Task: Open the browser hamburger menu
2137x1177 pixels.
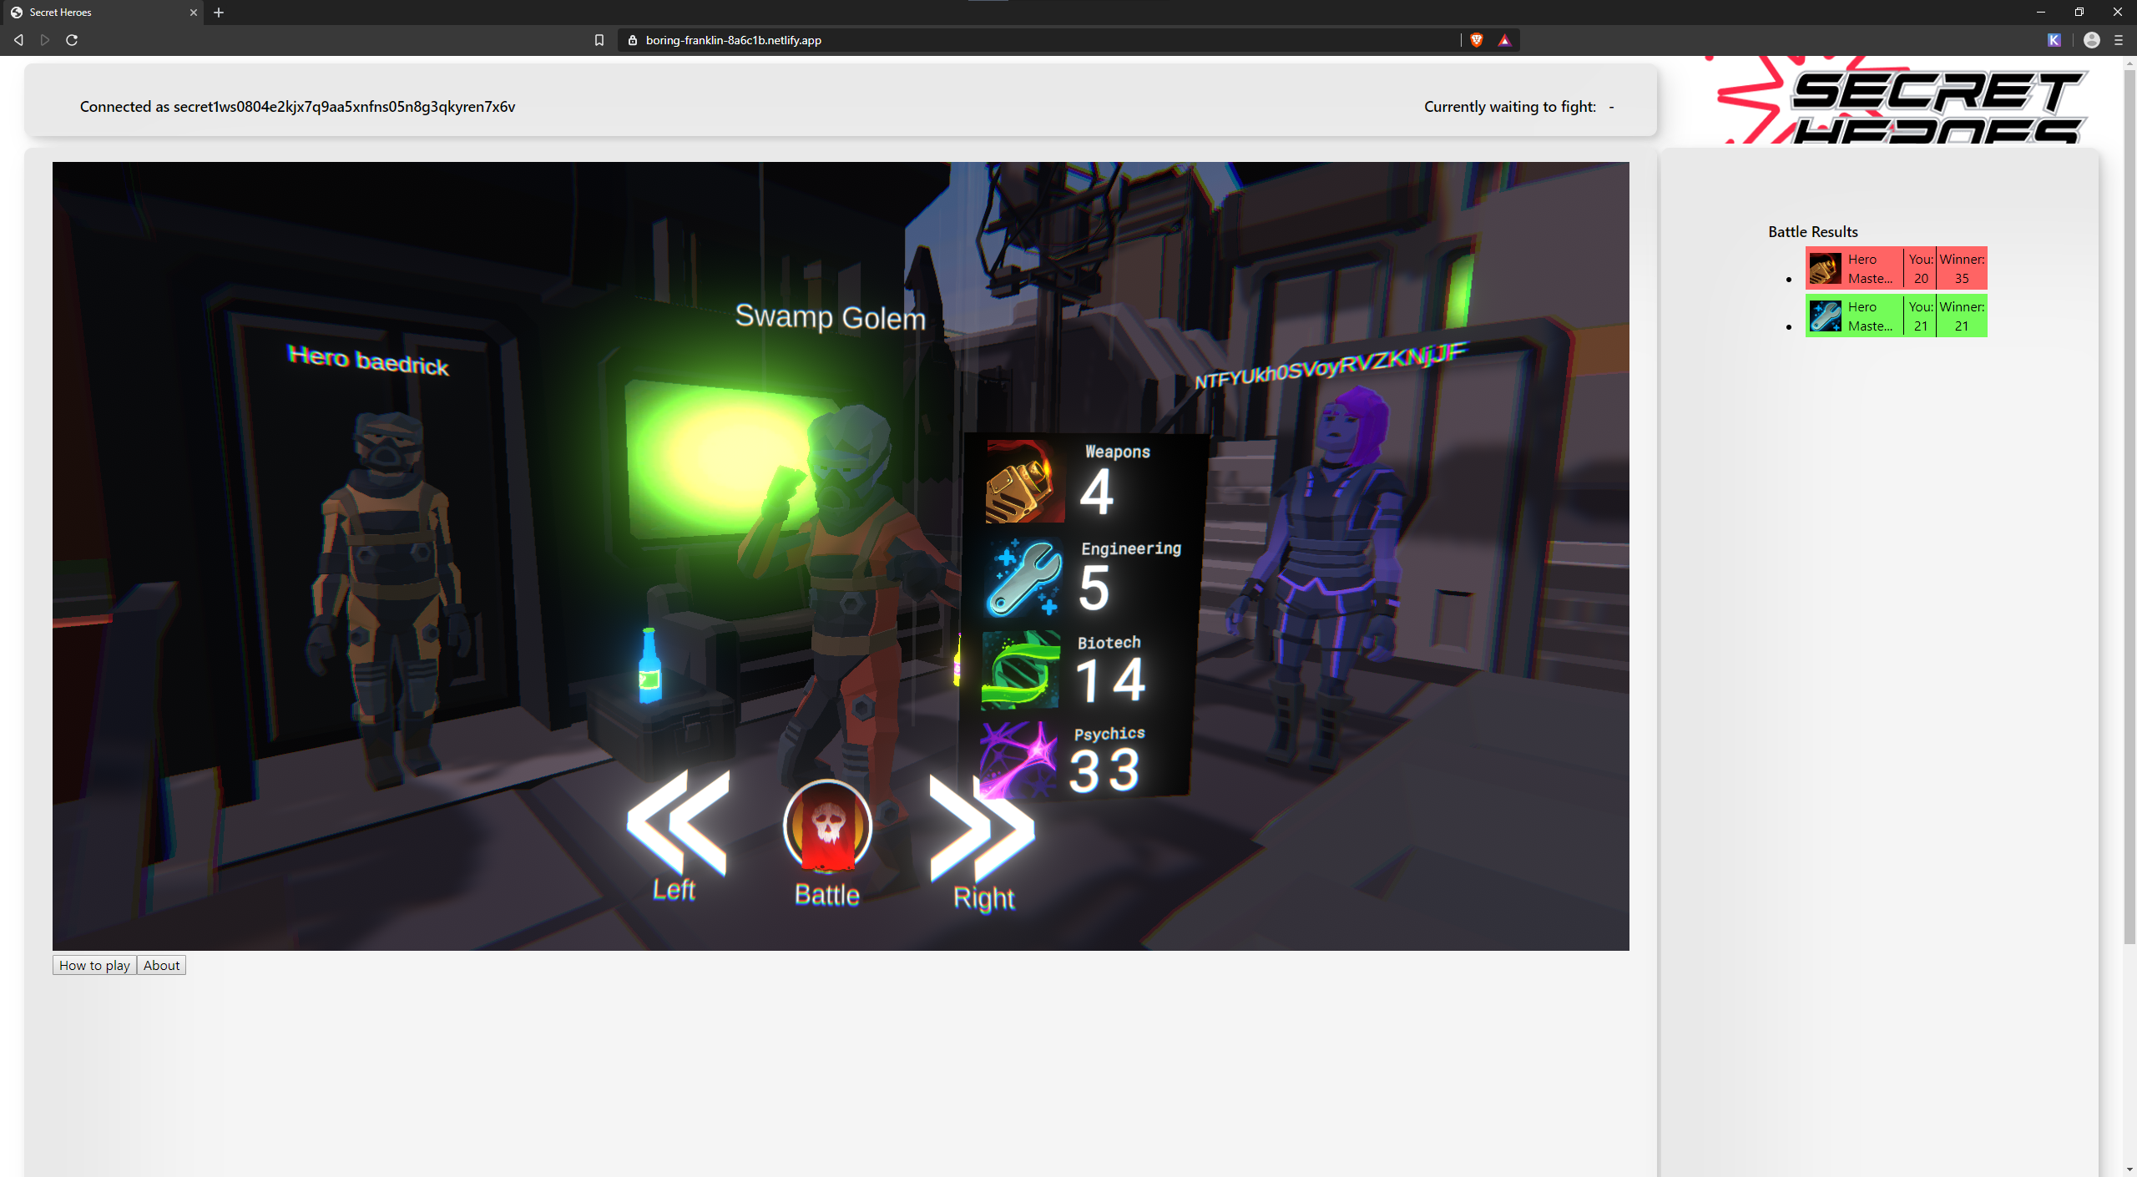Action: 2118,40
